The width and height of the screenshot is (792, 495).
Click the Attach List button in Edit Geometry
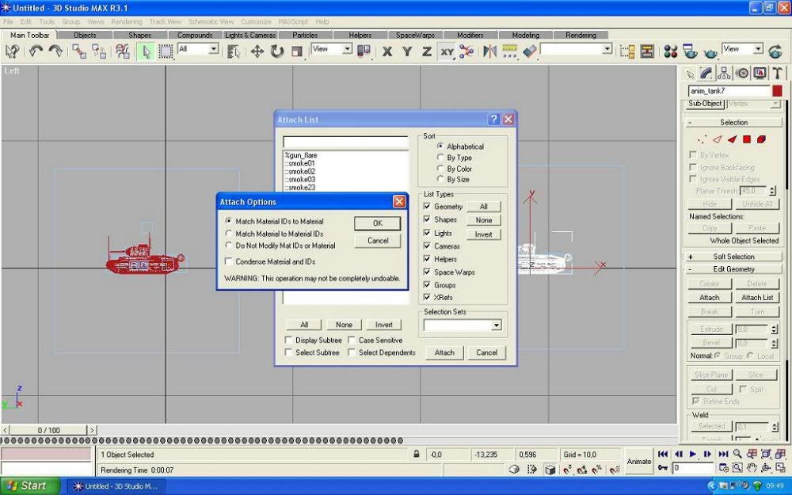click(x=757, y=298)
